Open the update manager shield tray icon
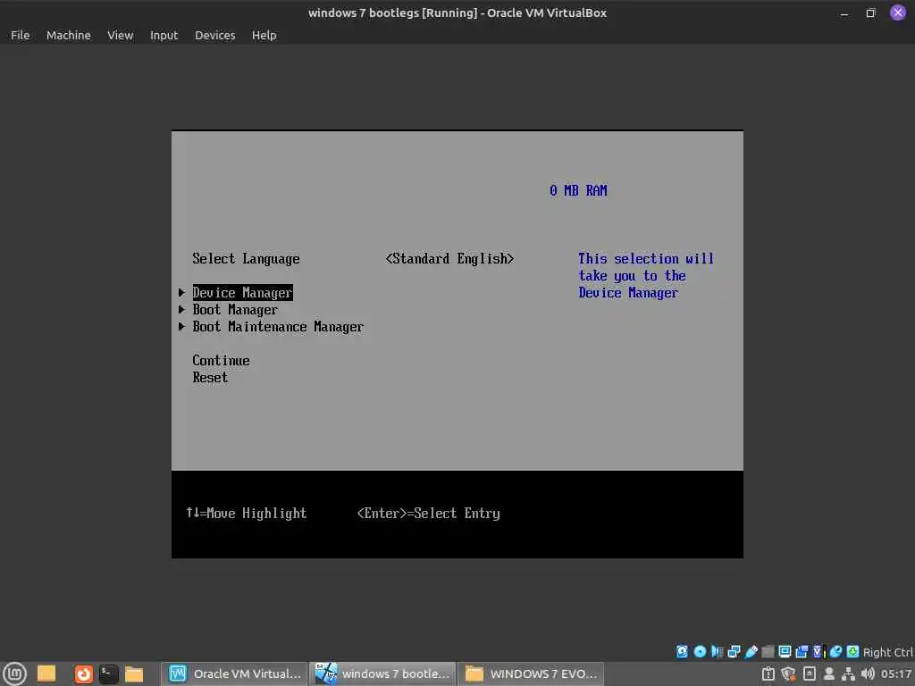The width and height of the screenshot is (915, 686). pyautogui.click(x=788, y=673)
